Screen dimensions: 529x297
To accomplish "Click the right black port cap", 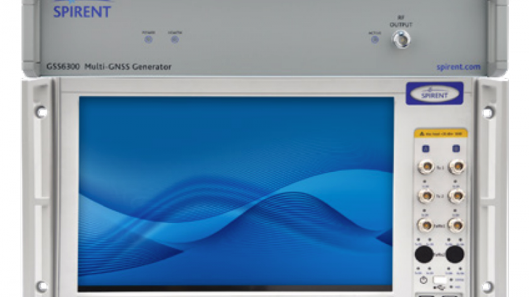I will pyautogui.click(x=454, y=254).
